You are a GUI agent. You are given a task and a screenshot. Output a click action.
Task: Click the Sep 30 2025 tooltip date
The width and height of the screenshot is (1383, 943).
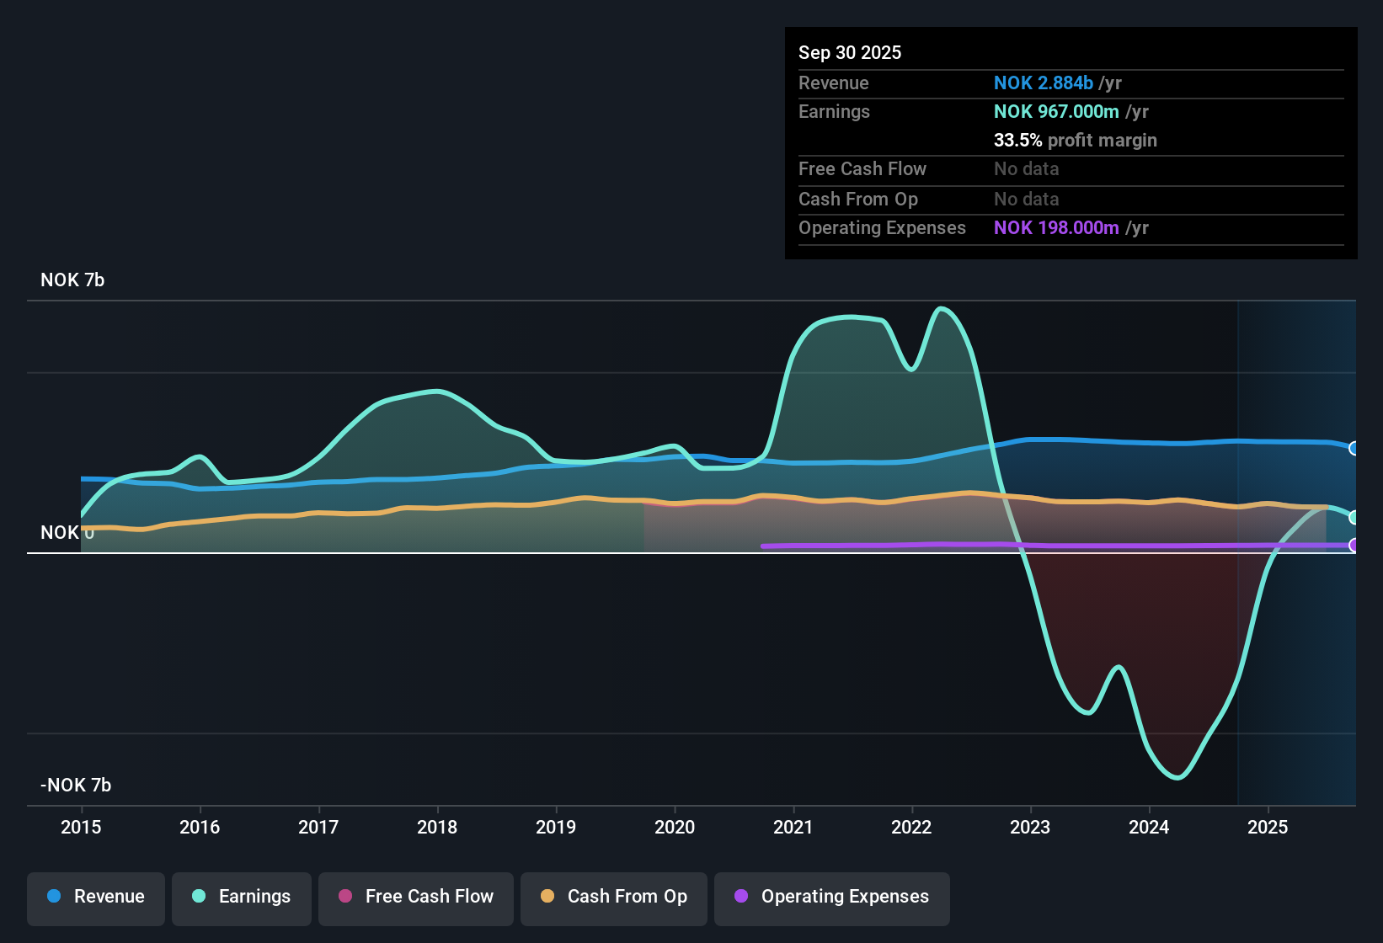pos(850,53)
